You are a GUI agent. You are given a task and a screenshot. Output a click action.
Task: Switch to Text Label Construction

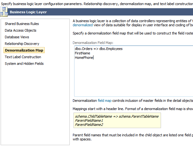(23, 57)
